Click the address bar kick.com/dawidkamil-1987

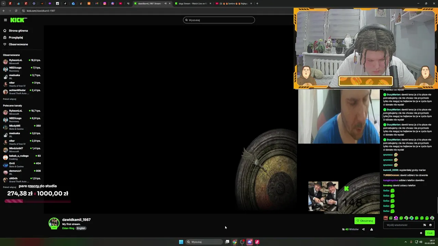[41, 11]
